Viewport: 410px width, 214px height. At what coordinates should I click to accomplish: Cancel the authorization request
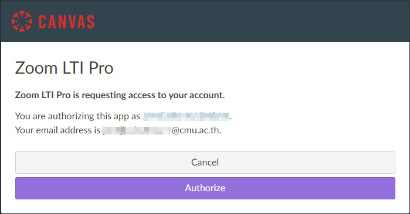pyautogui.click(x=205, y=163)
